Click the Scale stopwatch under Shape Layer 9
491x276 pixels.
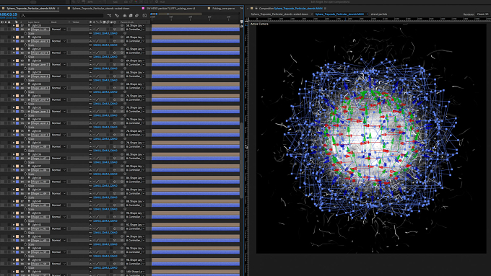25,45
